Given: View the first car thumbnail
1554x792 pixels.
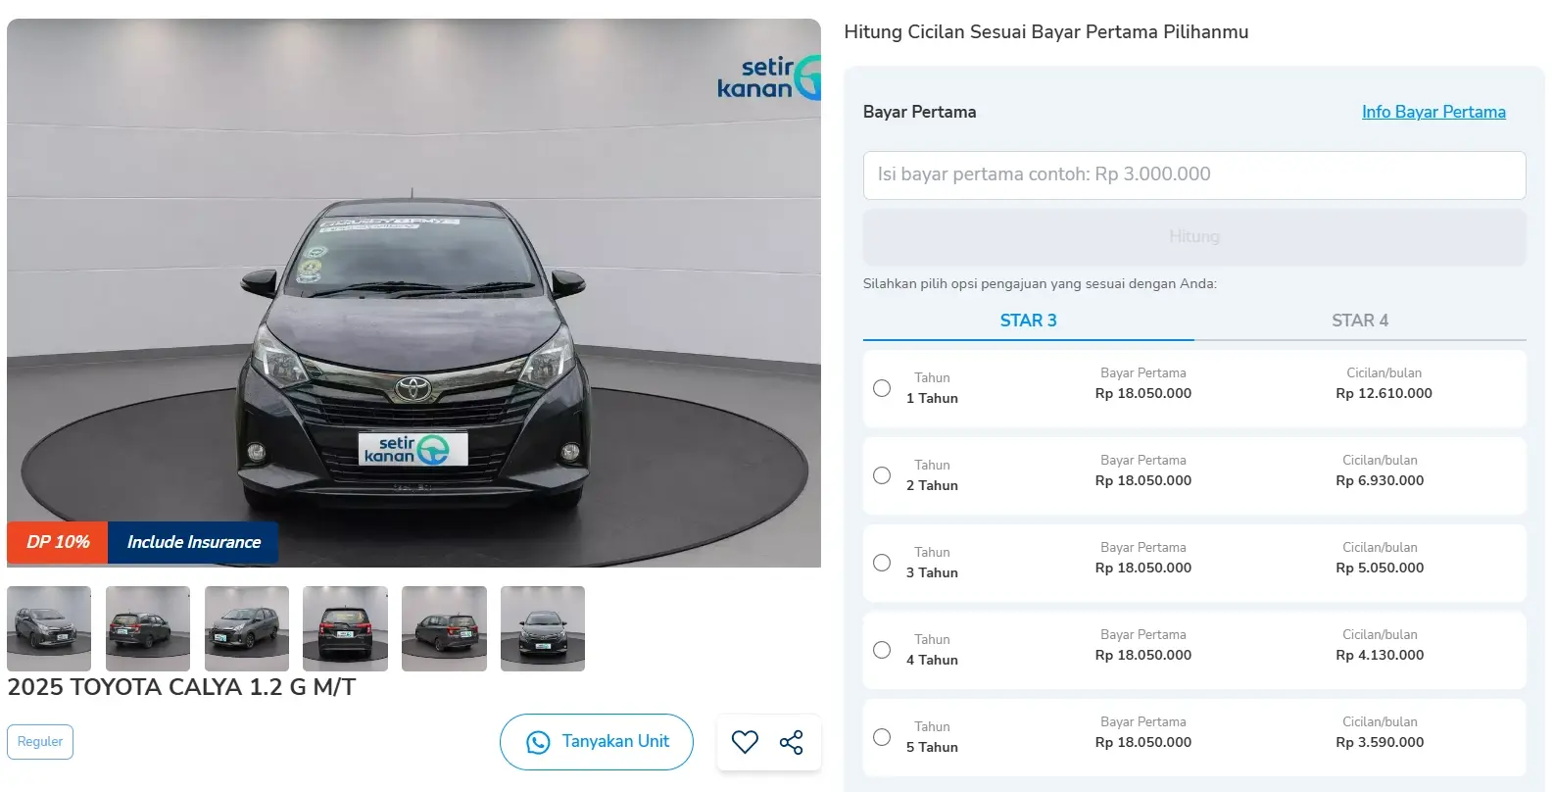Looking at the screenshot, I should tap(49, 628).
